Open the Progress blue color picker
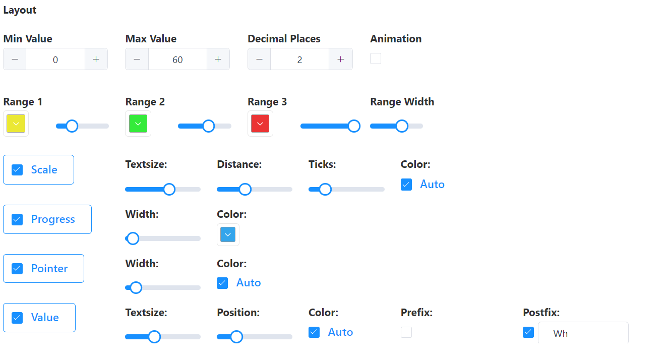 tap(228, 234)
